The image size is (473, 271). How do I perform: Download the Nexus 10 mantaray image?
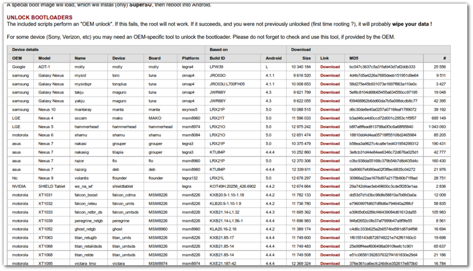click(330, 109)
